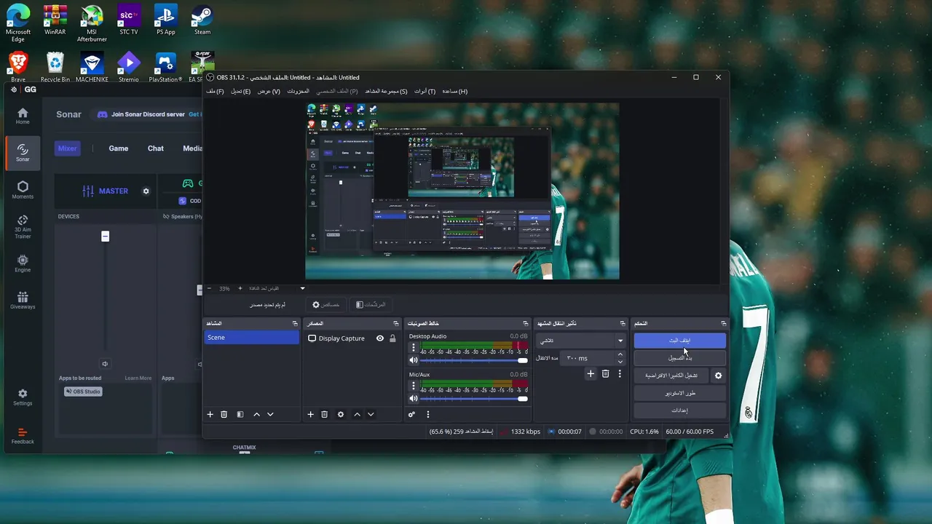
Task: Move the source down in Sources panel
Action: coord(371,414)
